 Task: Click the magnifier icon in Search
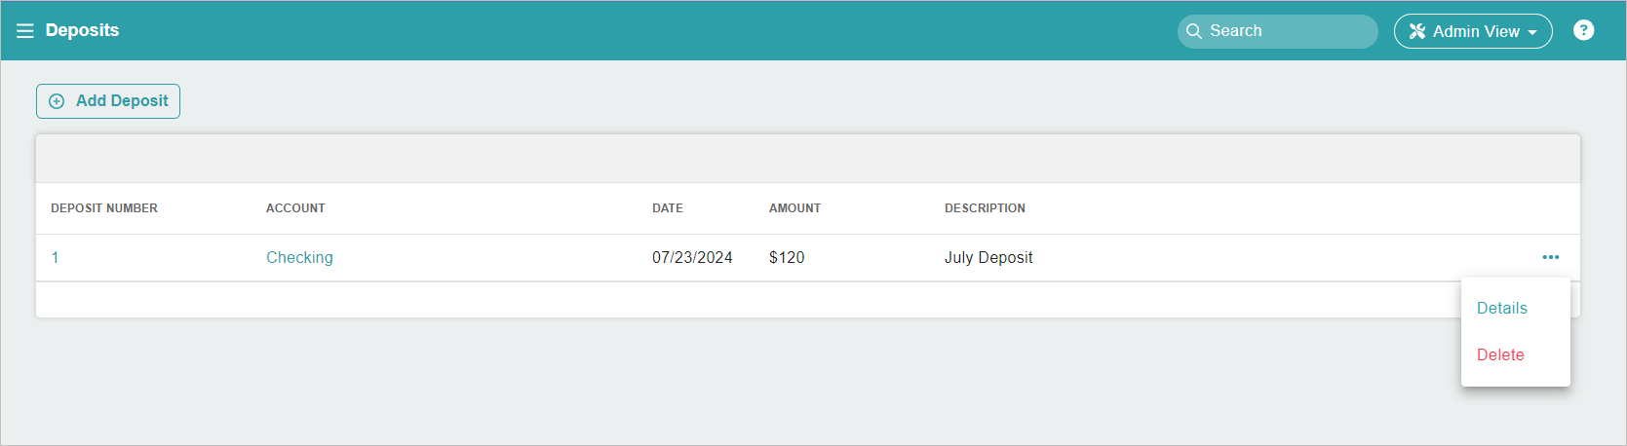pos(1193,31)
